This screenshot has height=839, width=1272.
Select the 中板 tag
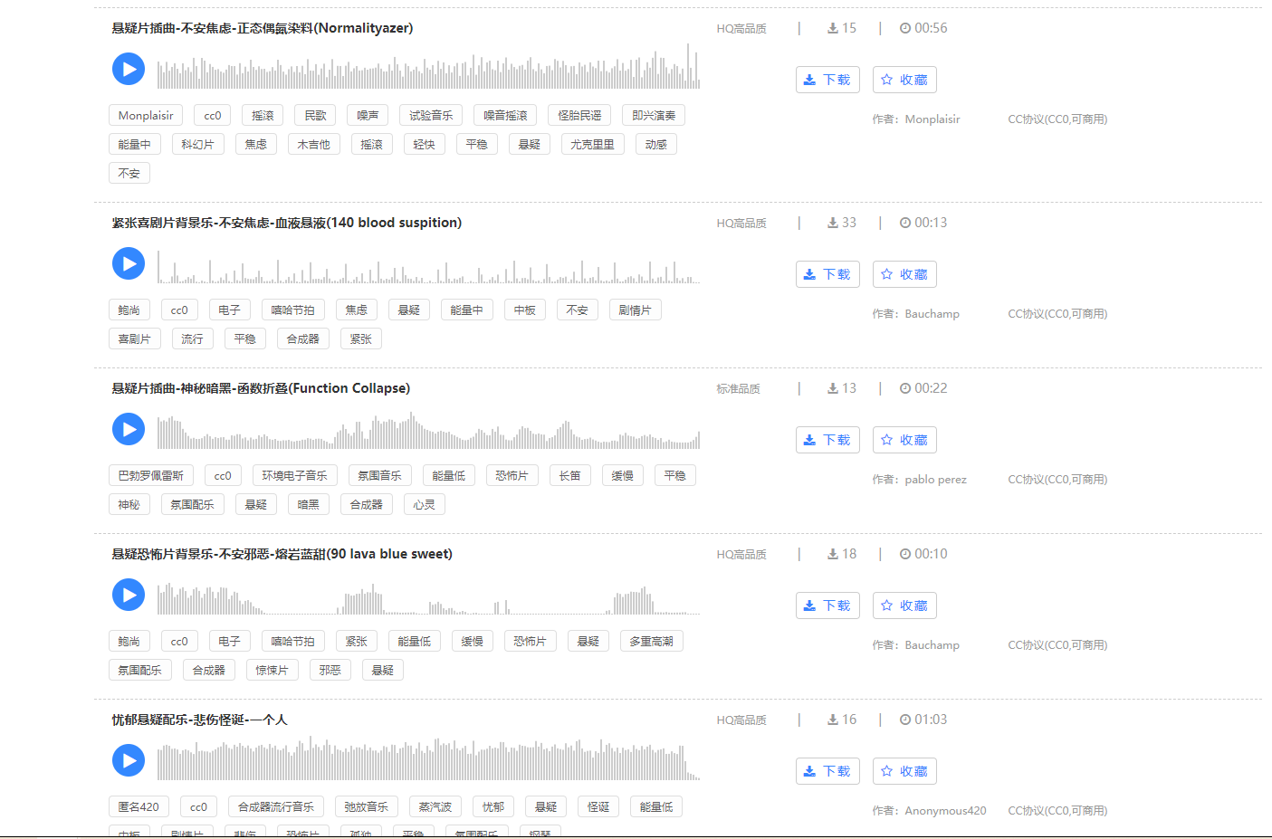[525, 310]
